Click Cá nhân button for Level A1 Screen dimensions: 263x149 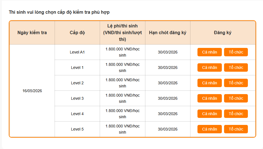[210, 52]
